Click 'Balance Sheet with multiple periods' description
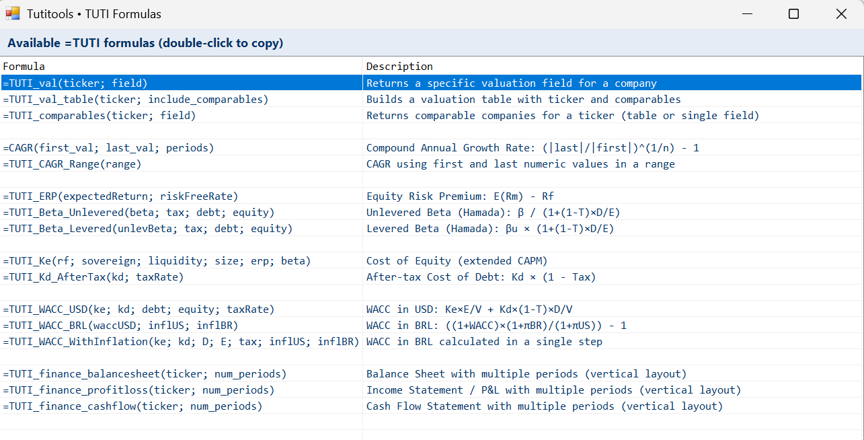 [526, 374]
